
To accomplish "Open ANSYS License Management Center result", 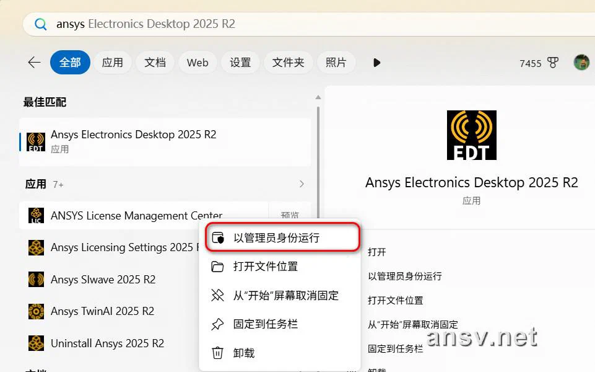I will click(144, 215).
